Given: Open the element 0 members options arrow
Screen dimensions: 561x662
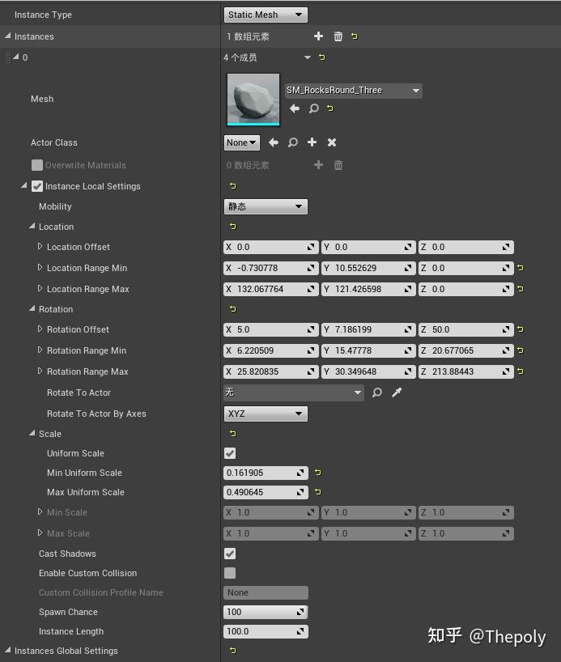Looking at the screenshot, I should tap(308, 57).
